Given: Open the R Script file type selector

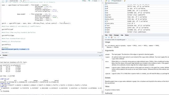Looking at the screenshot, I should tap(100, 53).
